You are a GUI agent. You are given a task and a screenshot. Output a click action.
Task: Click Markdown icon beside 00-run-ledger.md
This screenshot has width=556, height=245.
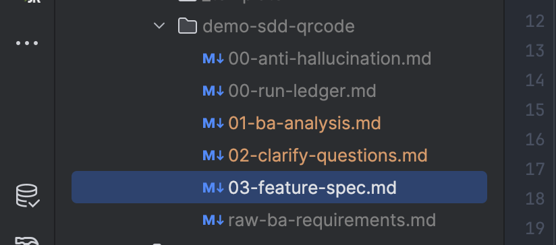tap(213, 91)
